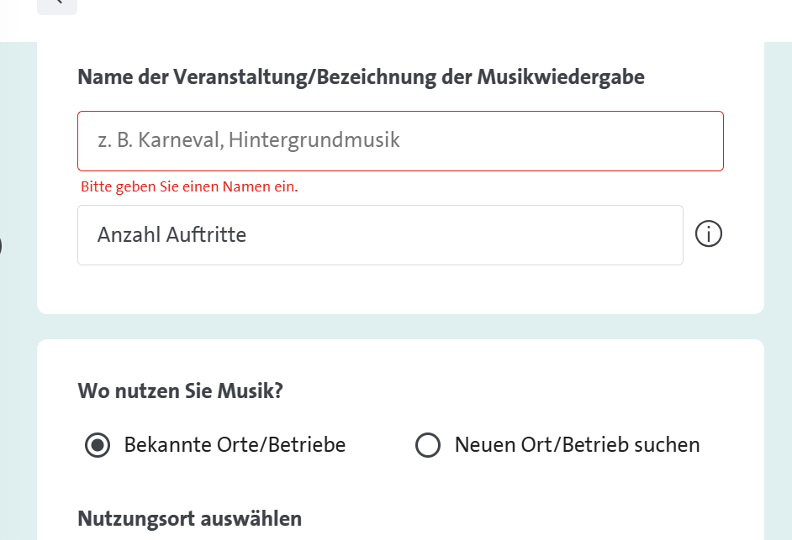Select the Neuen Ort/Betrieb suchen radio button
The image size is (792, 540).
tap(428, 445)
